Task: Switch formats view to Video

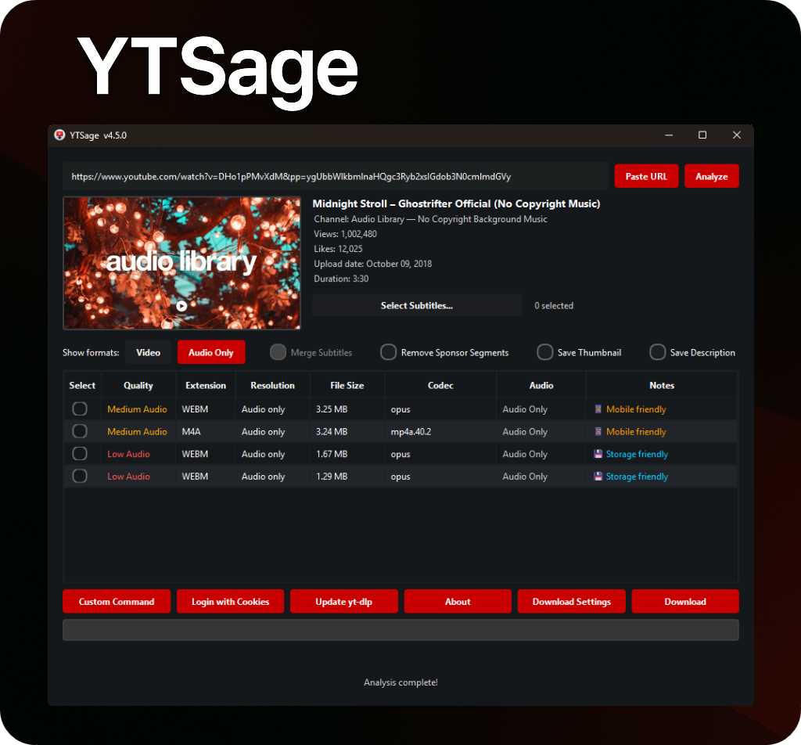Action: (148, 353)
